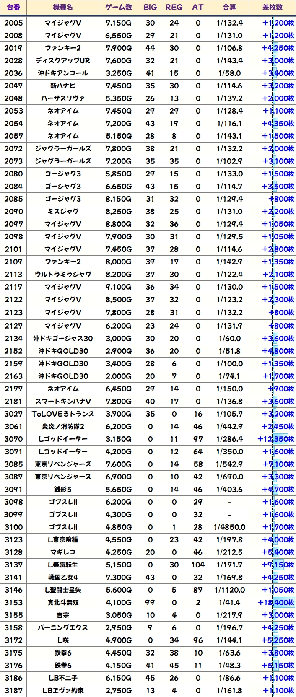Select the REG column header
This screenshot has width=296, height=697.
[174, 7]
